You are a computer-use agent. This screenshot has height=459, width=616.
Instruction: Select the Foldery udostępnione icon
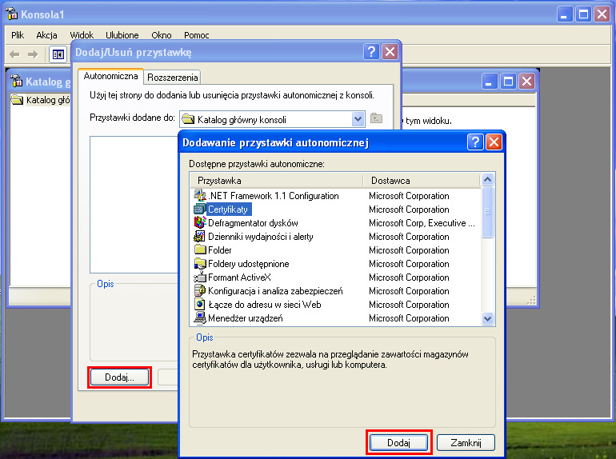pyautogui.click(x=199, y=263)
